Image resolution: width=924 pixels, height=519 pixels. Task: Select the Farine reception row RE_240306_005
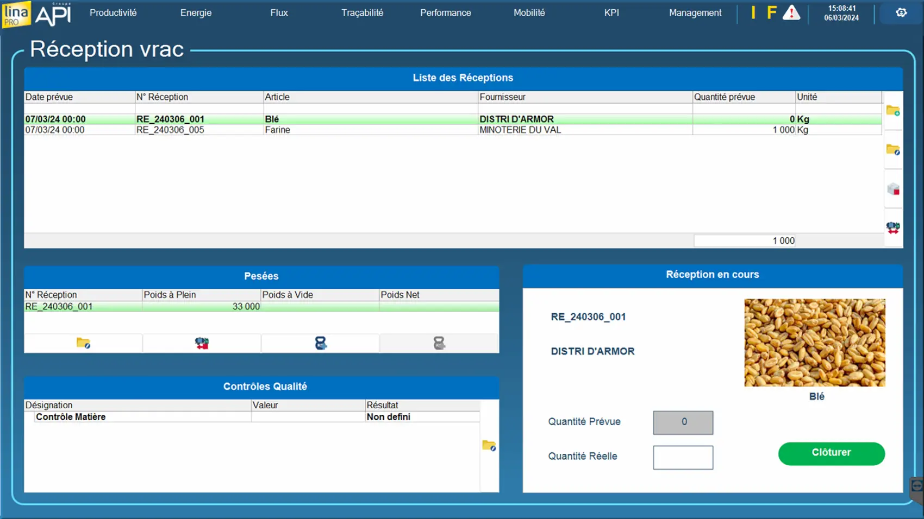[x=272, y=130]
